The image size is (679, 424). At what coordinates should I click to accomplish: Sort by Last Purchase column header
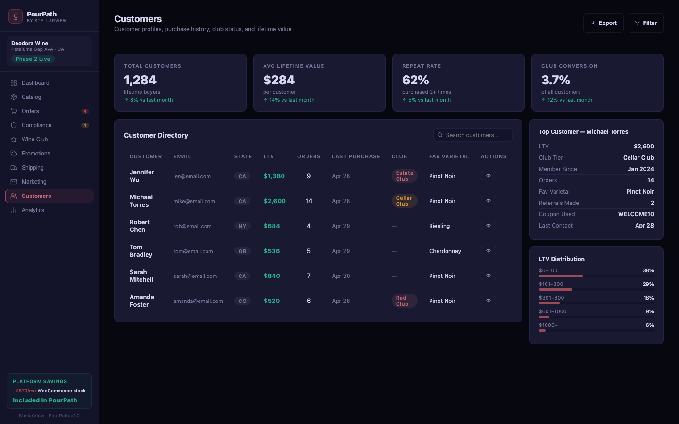tap(356, 156)
